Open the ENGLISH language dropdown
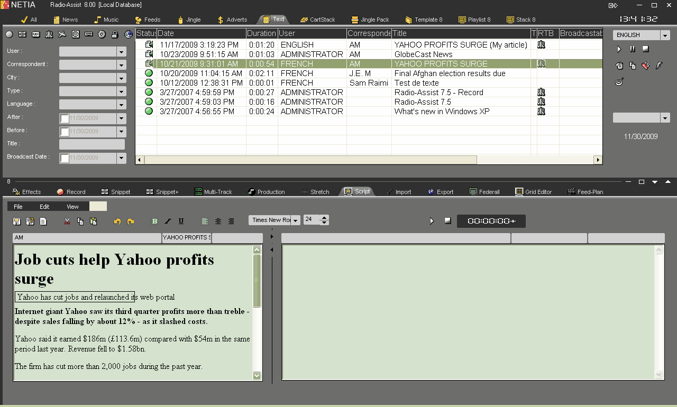 [x=665, y=35]
